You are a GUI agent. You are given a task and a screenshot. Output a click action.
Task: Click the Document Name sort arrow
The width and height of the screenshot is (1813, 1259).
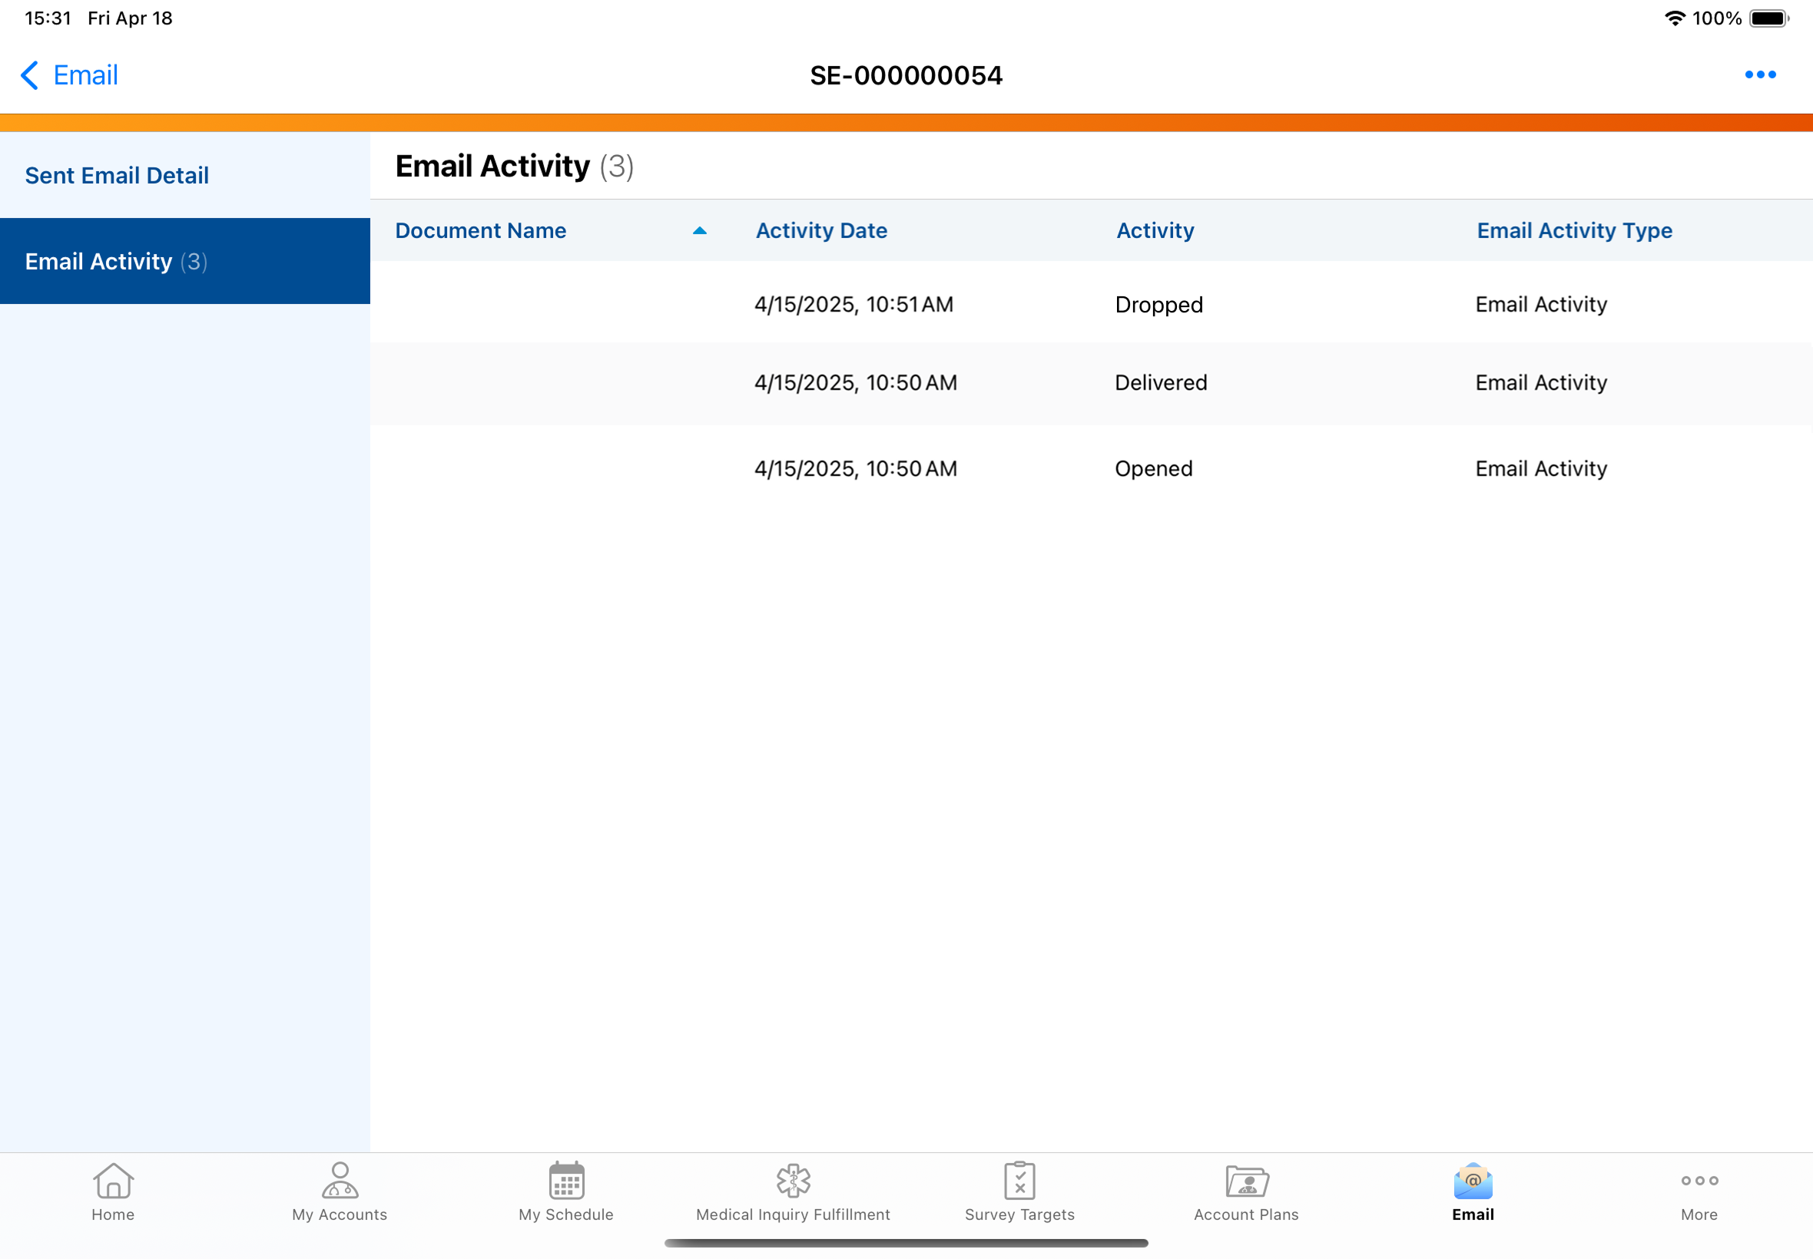point(699,230)
